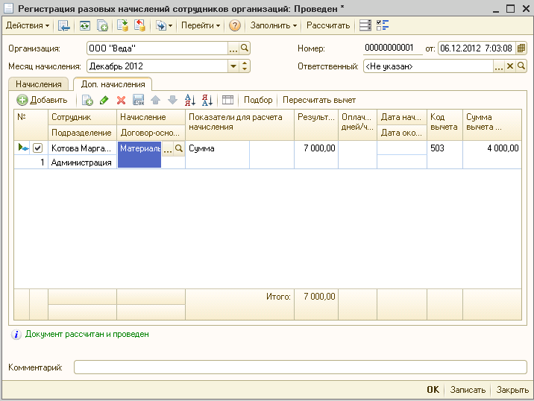The width and height of the screenshot is (534, 401).
Task: Click the copy row icon
Action: click(x=87, y=100)
